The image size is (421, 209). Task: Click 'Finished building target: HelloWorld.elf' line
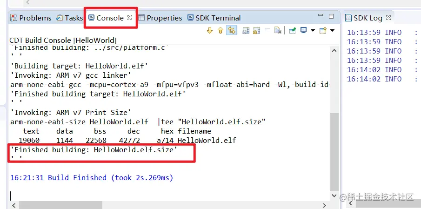[x=98, y=94]
